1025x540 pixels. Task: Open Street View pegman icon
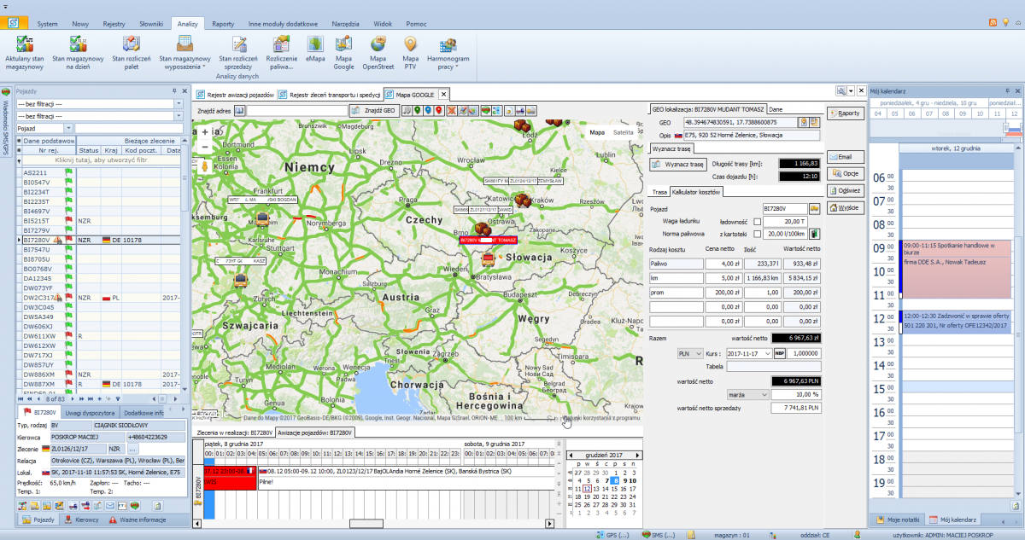(x=204, y=167)
